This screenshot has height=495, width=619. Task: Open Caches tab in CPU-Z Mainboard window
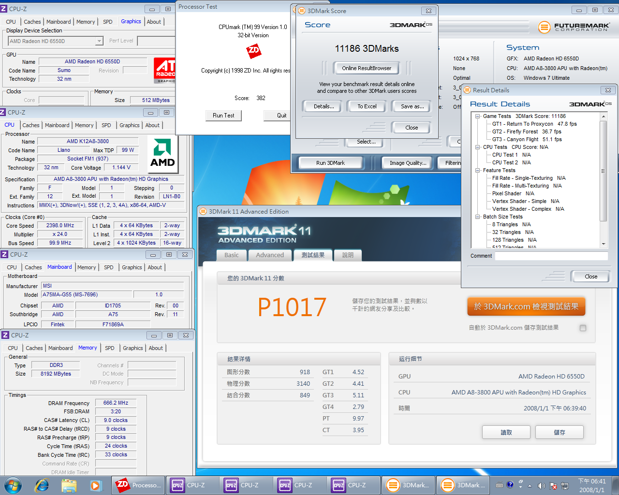[33, 267]
